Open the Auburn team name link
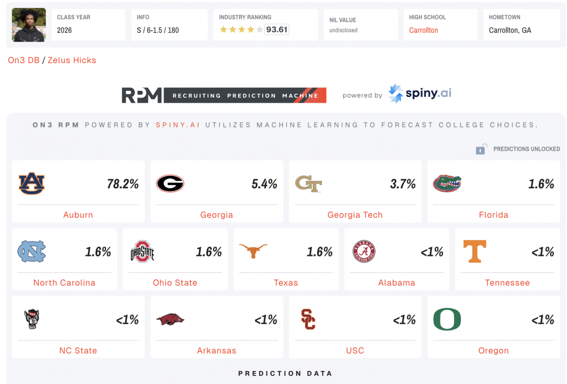The height and width of the screenshot is (384, 567). 78,215
